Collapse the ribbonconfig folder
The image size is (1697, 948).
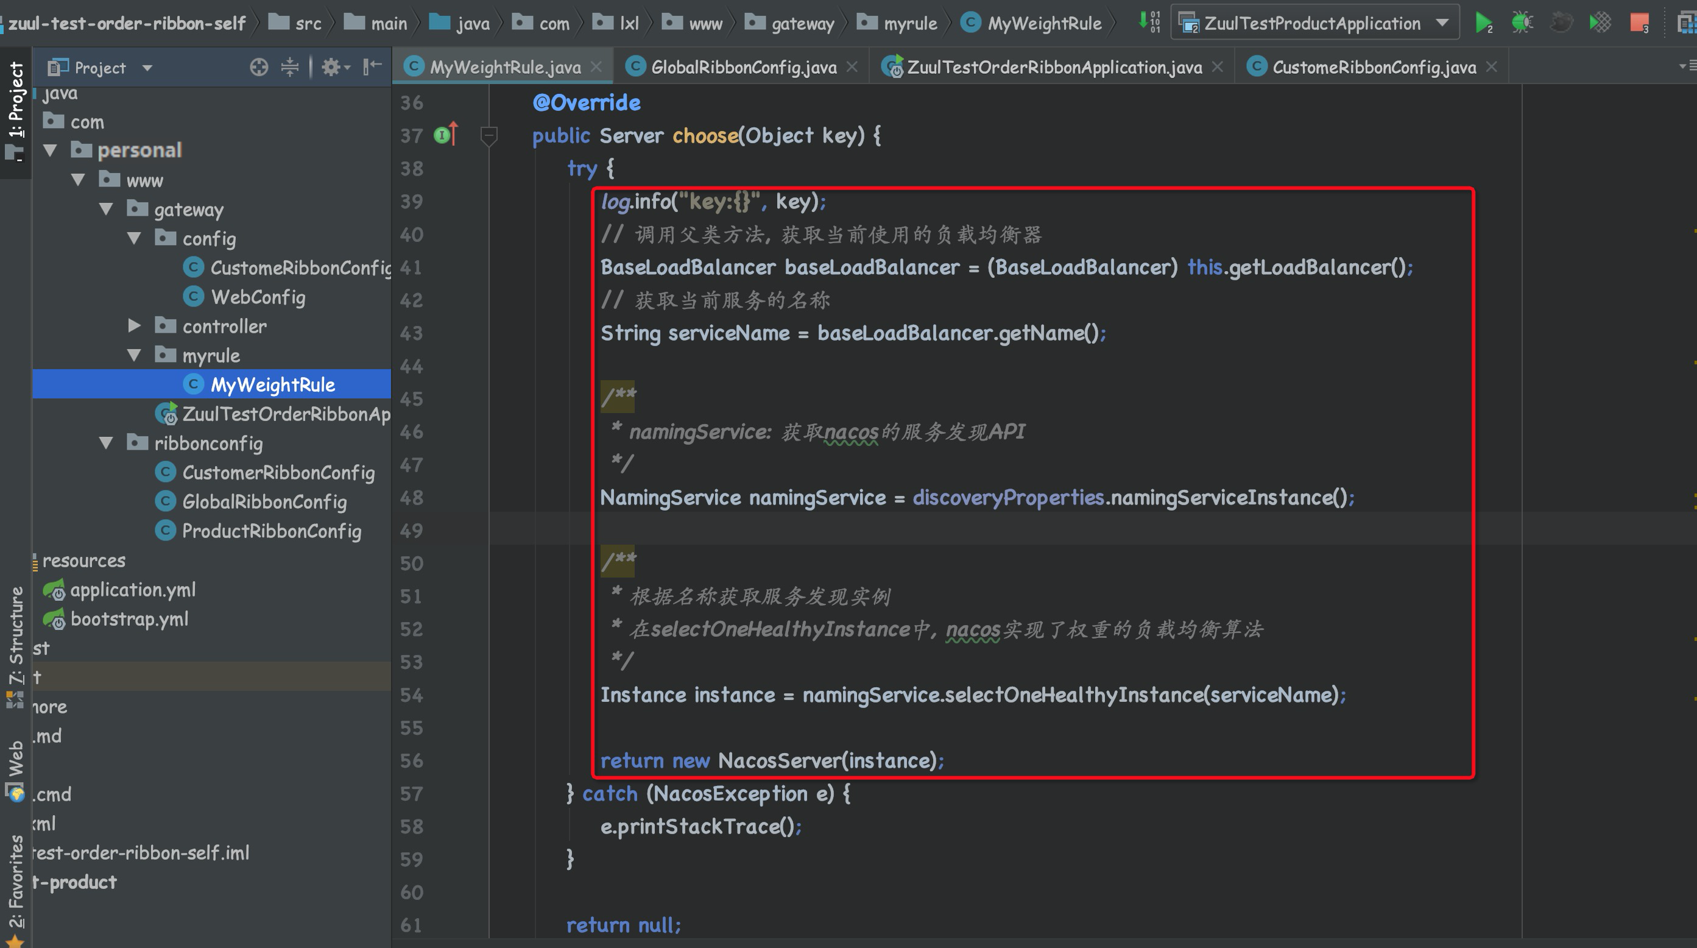pos(106,443)
